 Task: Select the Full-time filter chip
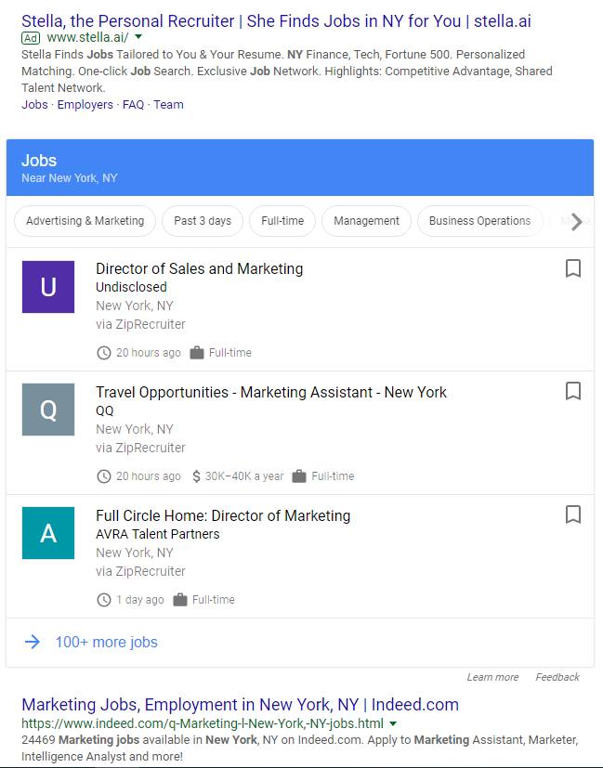pos(282,221)
